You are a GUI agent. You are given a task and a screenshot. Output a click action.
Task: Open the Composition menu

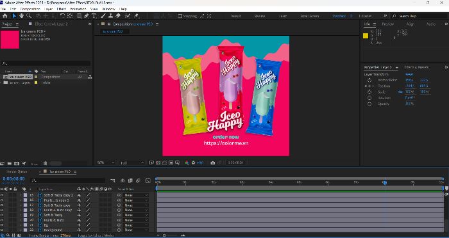pos(30,9)
